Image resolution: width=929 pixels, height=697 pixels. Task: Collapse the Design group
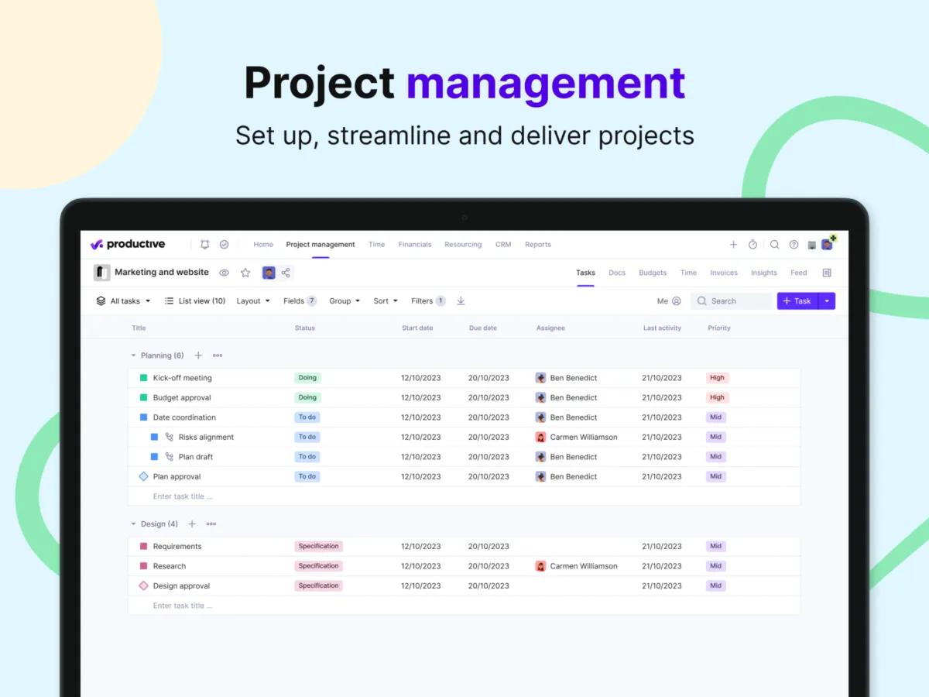(x=133, y=524)
